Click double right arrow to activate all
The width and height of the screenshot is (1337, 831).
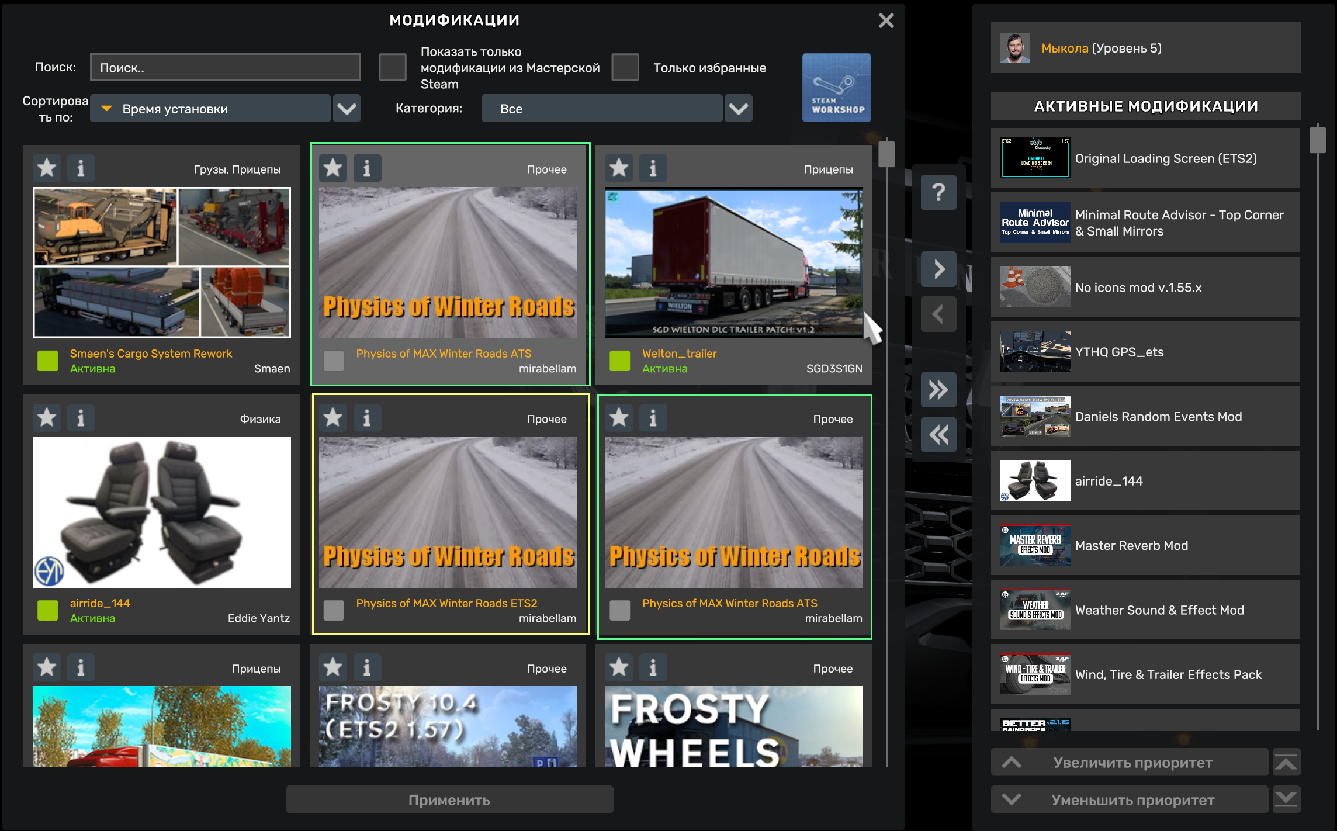pos(938,390)
